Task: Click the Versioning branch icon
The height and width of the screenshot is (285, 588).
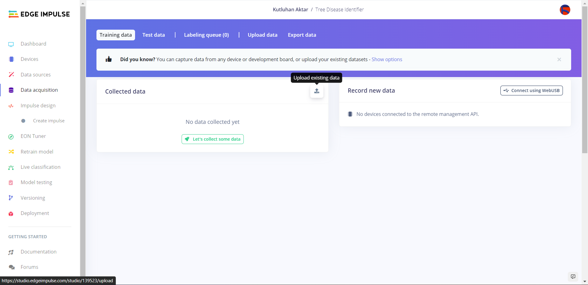Action: 11,198
